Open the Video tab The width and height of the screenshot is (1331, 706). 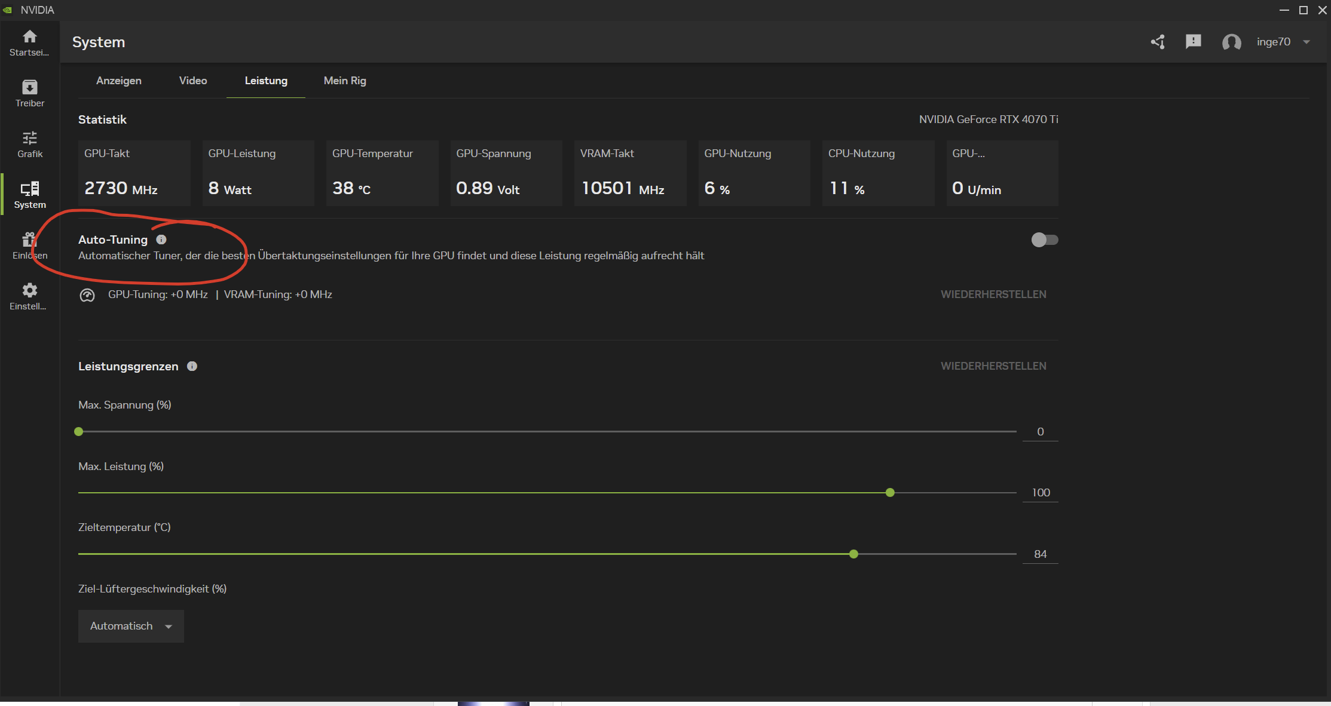[x=193, y=81]
